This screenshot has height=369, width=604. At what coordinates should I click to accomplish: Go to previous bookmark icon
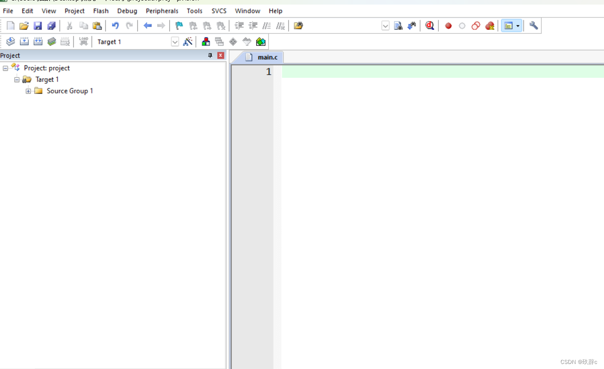(193, 26)
